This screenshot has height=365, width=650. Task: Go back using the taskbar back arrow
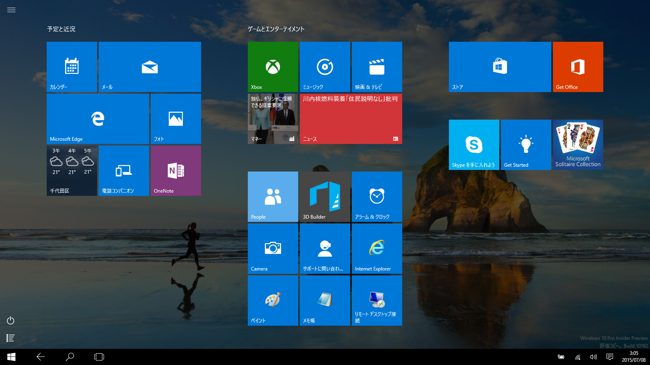[41, 357]
